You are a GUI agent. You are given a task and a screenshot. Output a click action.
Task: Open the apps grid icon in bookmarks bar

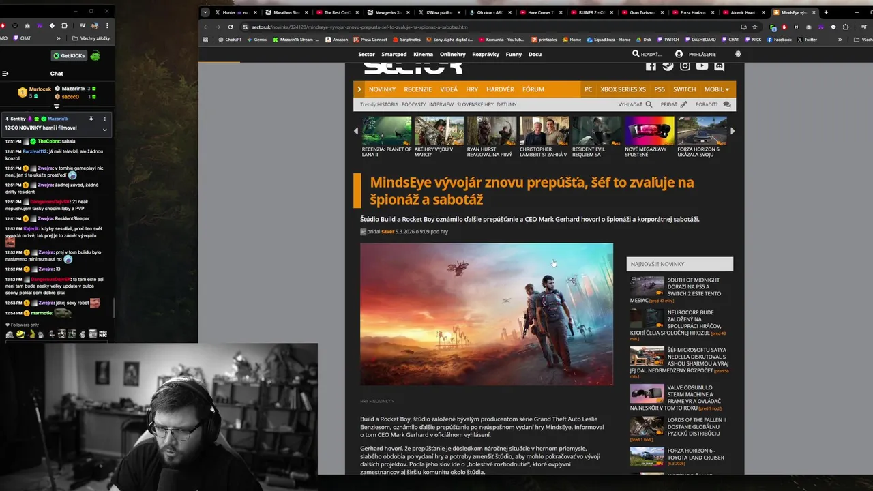205,40
